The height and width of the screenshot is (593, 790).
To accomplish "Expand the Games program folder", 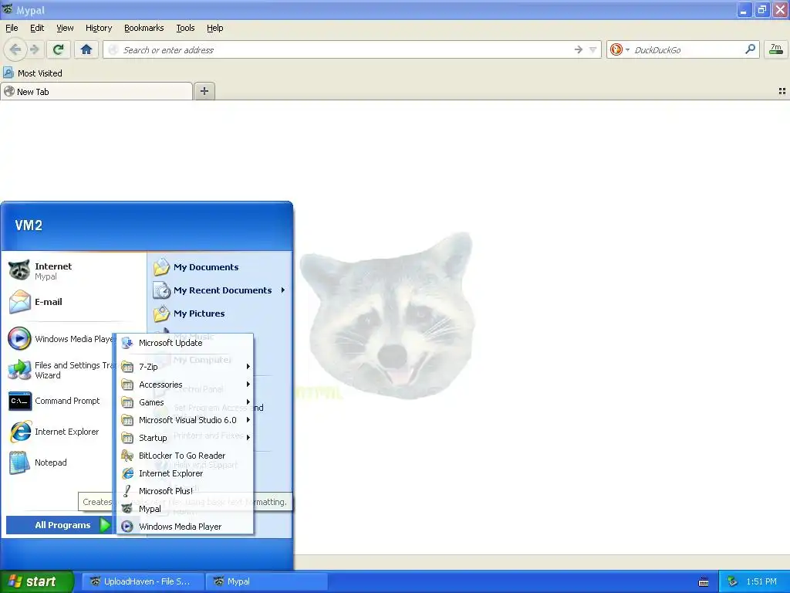I will click(185, 402).
